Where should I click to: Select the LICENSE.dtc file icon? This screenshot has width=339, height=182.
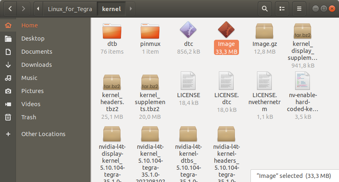pyautogui.click(x=226, y=81)
